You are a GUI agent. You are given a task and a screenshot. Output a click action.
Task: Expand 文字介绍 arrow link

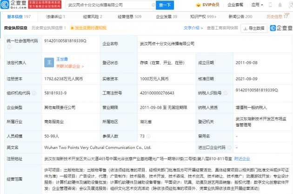(x=193, y=28)
